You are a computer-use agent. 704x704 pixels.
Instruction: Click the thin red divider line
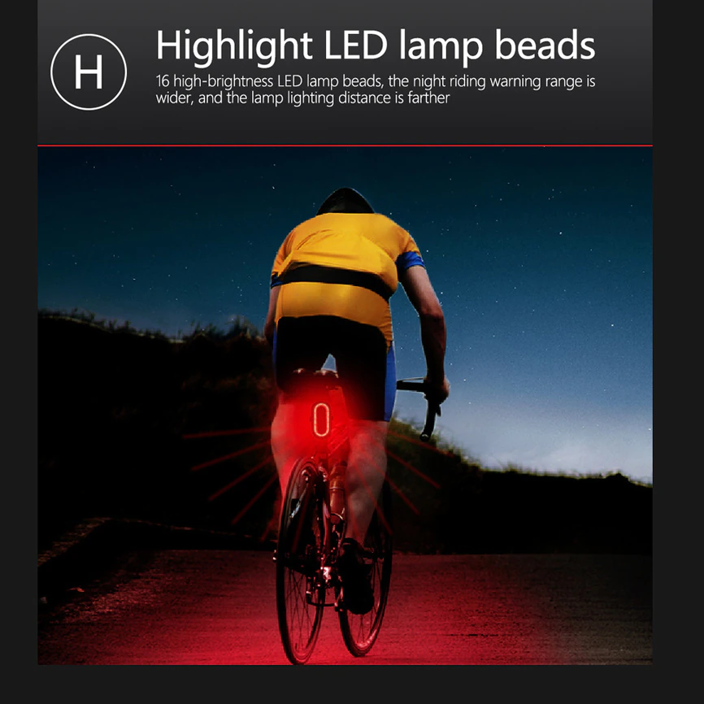click(345, 146)
